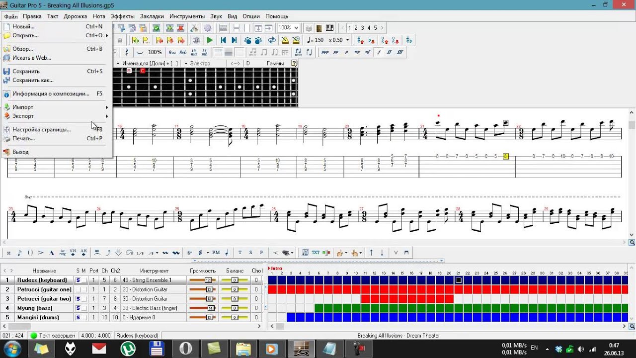
Task: Toggle Solo for Petrucci (guitar two) track
Action: [x=78, y=299]
